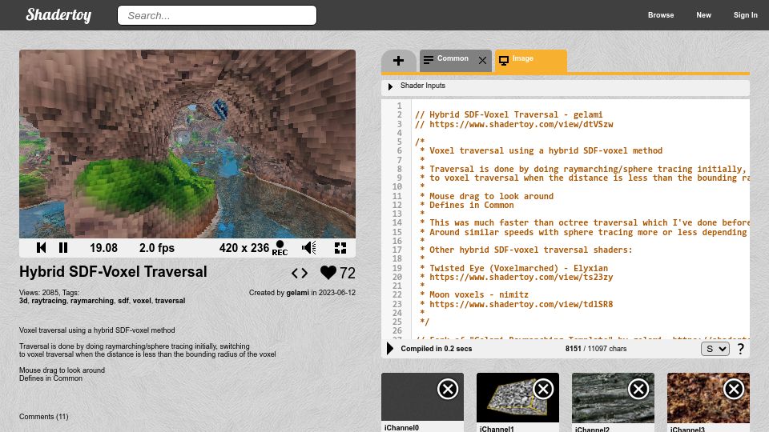Add a new buffer tab with plus

point(399,61)
